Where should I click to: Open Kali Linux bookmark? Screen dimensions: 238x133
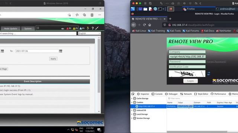pyautogui.click(x=139, y=31)
